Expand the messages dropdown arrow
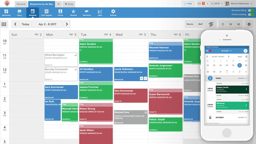This screenshot has width=256, height=144. point(207,3)
